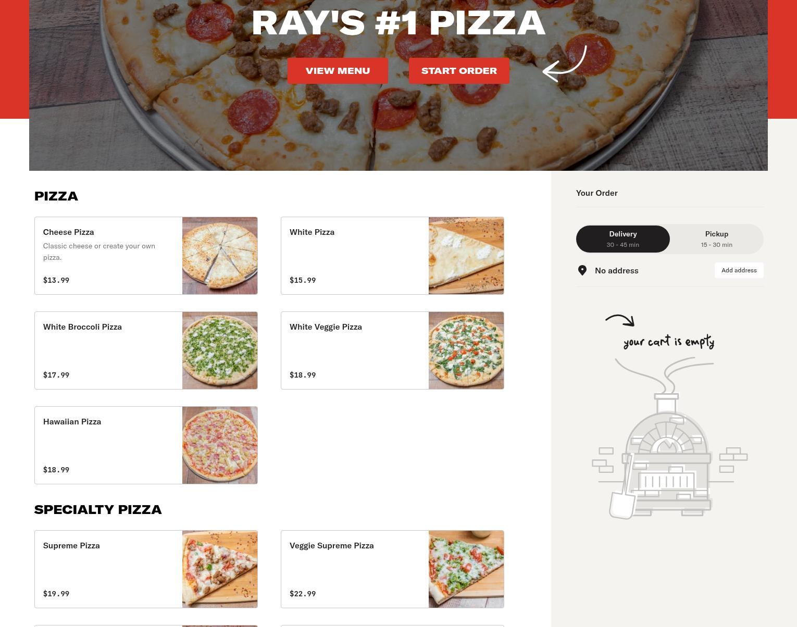
Task: Open the Cheese Pizza item card
Action: click(x=146, y=256)
